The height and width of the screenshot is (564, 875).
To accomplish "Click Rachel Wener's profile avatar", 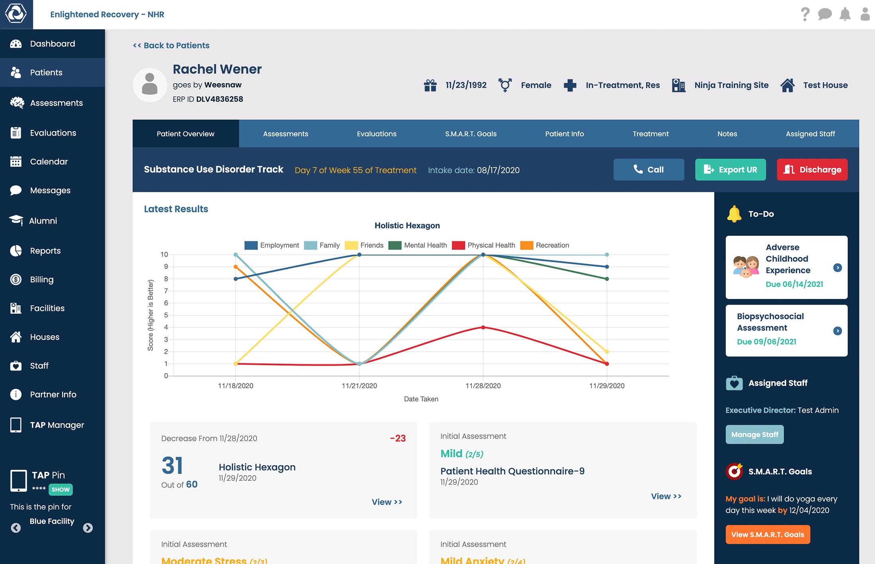I will tap(150, 84).
